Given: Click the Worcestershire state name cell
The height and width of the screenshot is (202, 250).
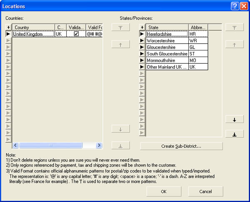Looking at the screenshot, I should click(x=167, y=41).
